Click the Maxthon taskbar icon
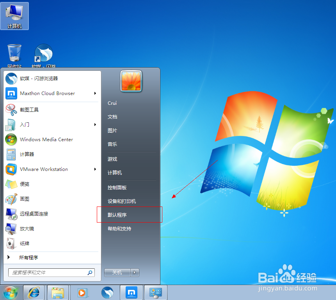 (132, 293)
